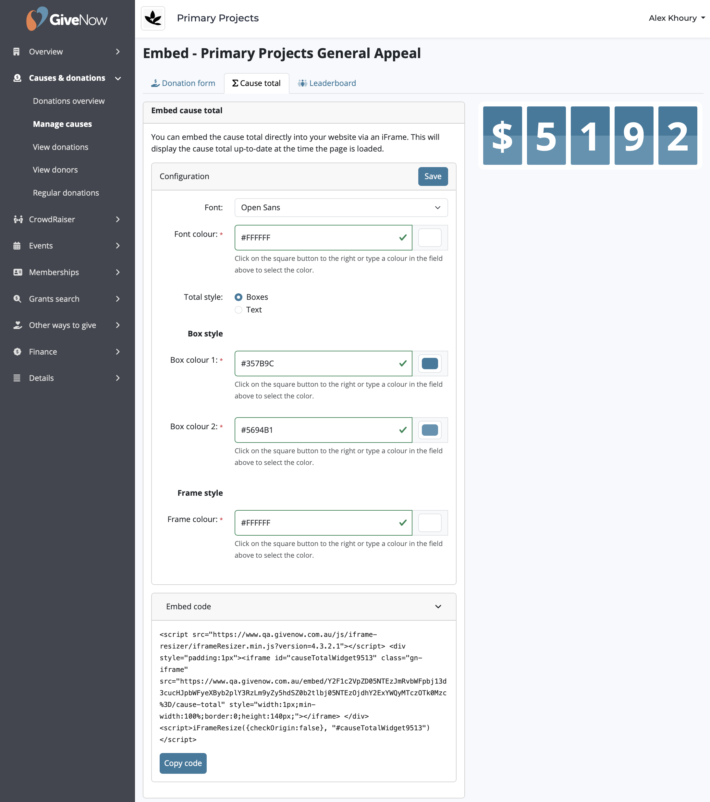
Task: Click the Primary Projects organisation logo
Action: coord(153,18)
